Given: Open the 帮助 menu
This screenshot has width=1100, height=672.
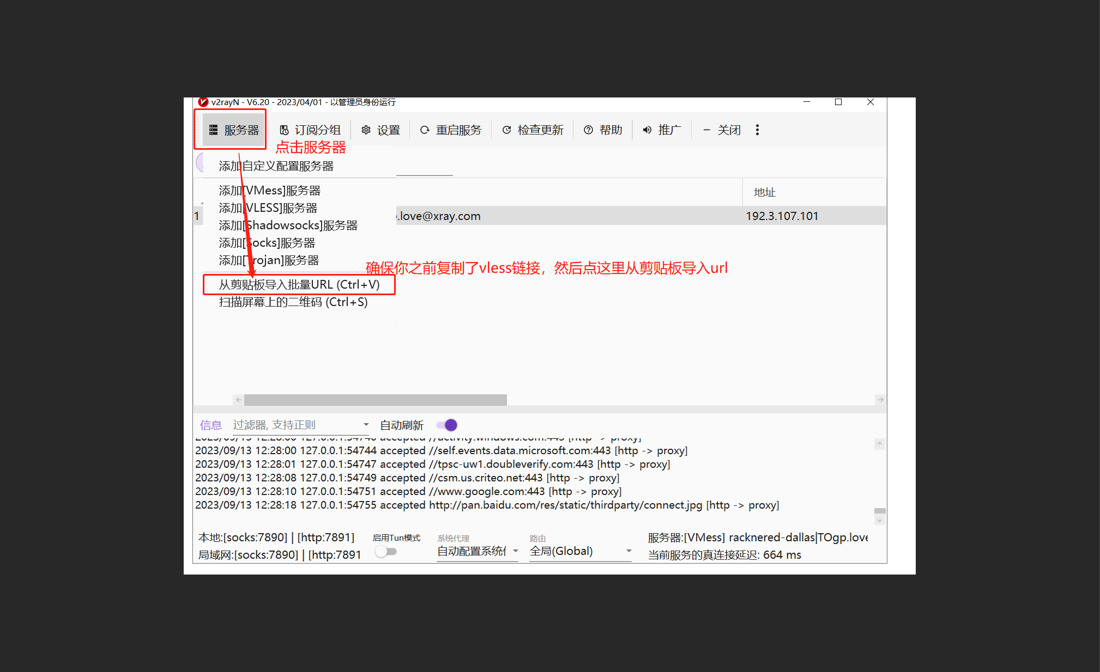Looking at the screenshot, I should coord(603,130).
